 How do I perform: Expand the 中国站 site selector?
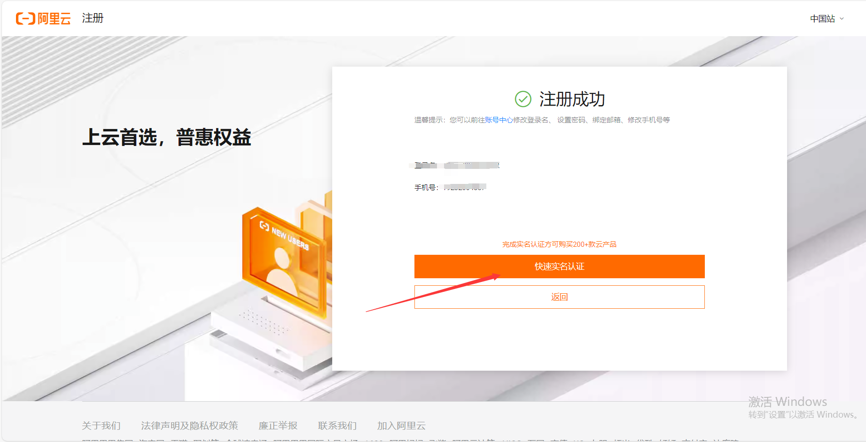pos(827,19)
